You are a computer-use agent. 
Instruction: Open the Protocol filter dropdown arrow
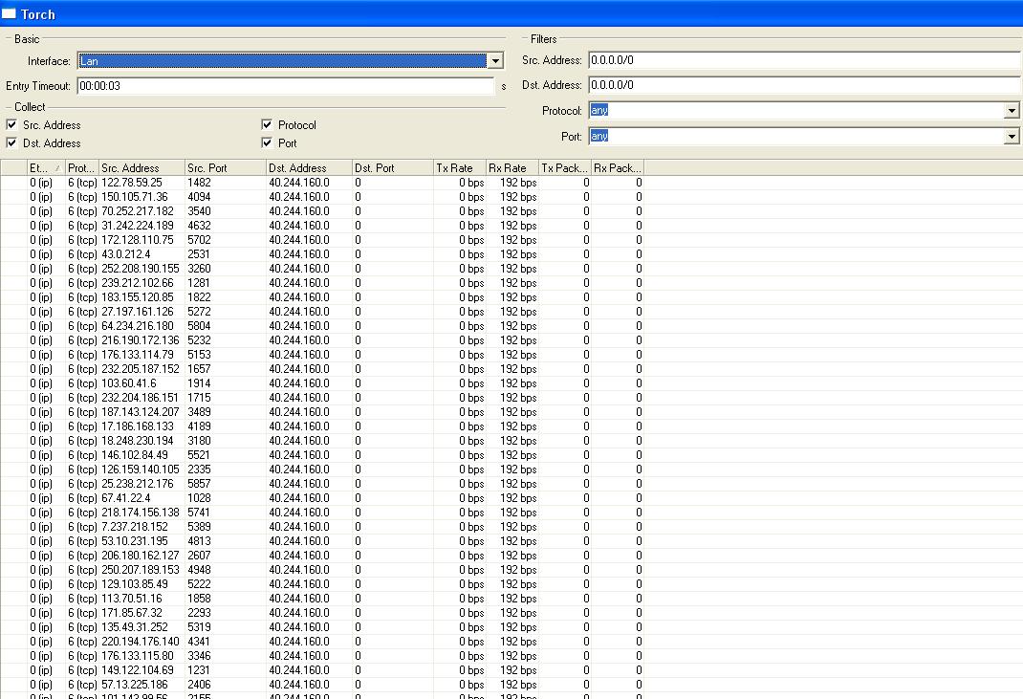click(x=1012, y=111)
